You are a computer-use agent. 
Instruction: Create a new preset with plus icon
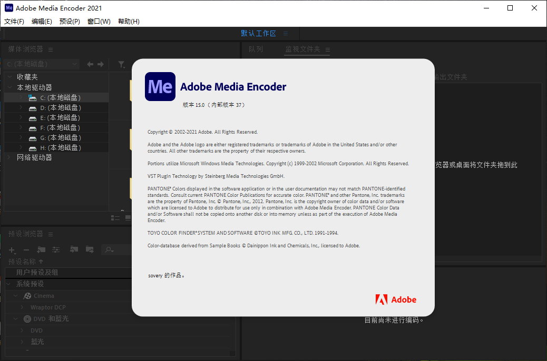pos(12,250)
